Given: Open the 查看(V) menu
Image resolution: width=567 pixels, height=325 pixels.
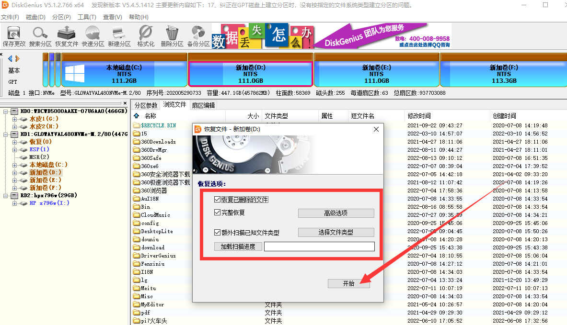Looking at the screenshot, I should (x=113, y=17).
